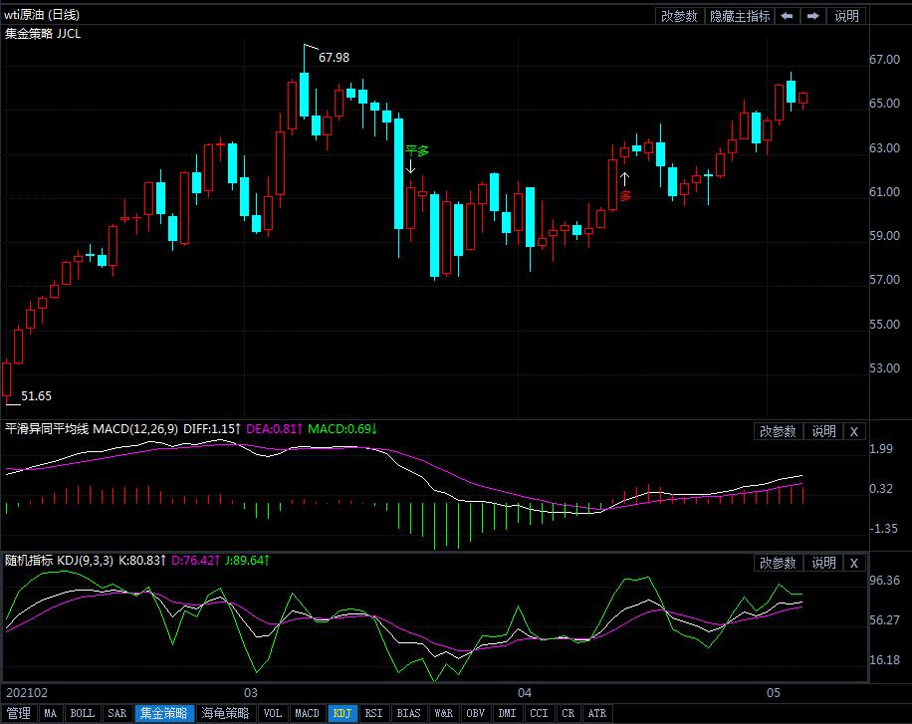Open the RSI indicator tab
This screenshot has width=912, height=724.
pyautogui.click(x=373, y=713)
